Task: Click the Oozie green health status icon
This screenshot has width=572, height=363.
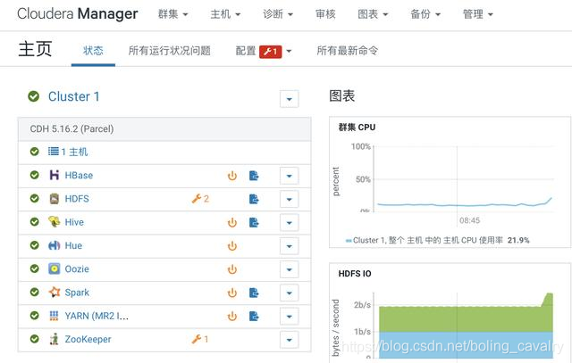Action: tap(34, 268)
